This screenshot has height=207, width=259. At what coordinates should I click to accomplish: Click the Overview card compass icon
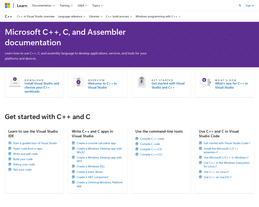(78, 82)
